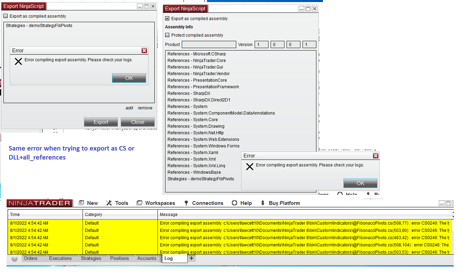The width and height of the screenshot is (460, 272).
Task: Close the Error dialog overlapping the references list
Action: 375,156
